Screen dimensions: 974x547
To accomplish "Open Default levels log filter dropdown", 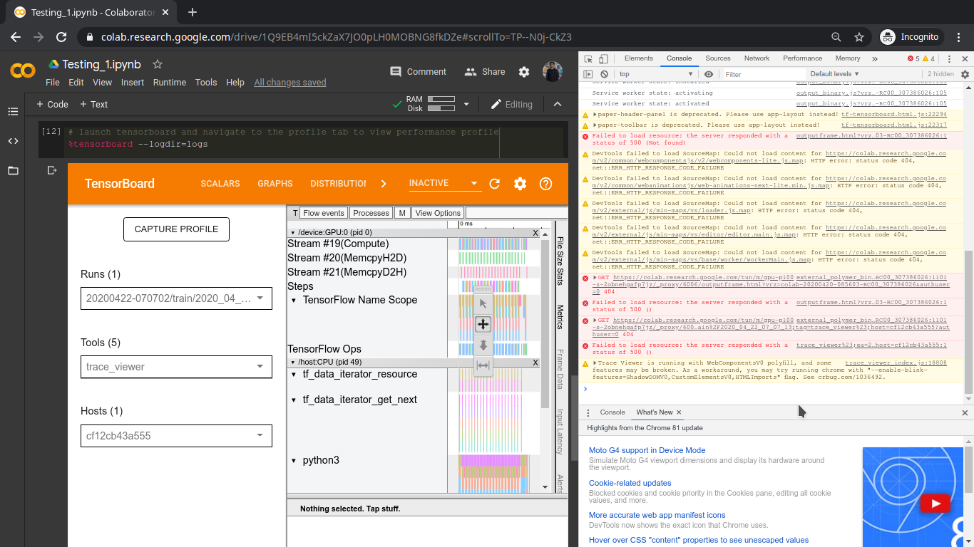I will click(x=834, y=74).
